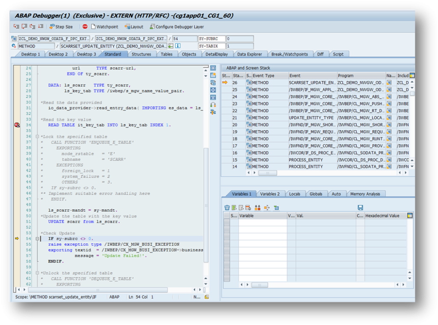
Task: Click the line number field showing 54
Action: click(185, 38)
